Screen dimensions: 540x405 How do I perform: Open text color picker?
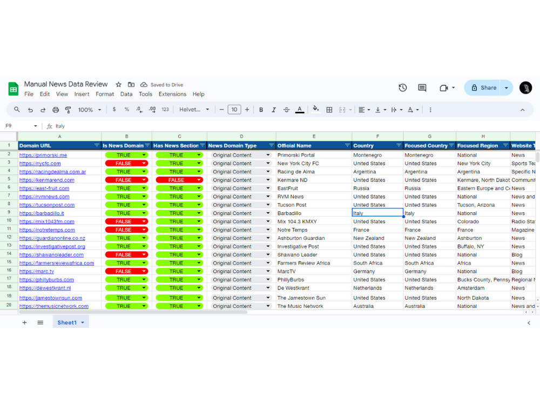coord(300,110)
